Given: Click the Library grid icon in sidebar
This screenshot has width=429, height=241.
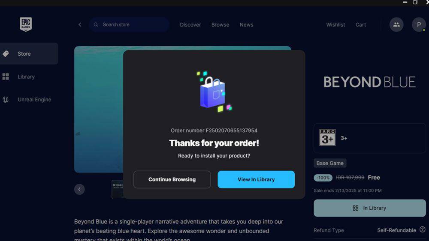Looking at the screenshot, I should tap(6, 77).
